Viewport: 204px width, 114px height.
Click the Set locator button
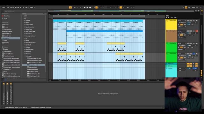(167, 16)
